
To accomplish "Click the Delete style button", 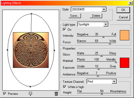I will click(x=96, y=16).
